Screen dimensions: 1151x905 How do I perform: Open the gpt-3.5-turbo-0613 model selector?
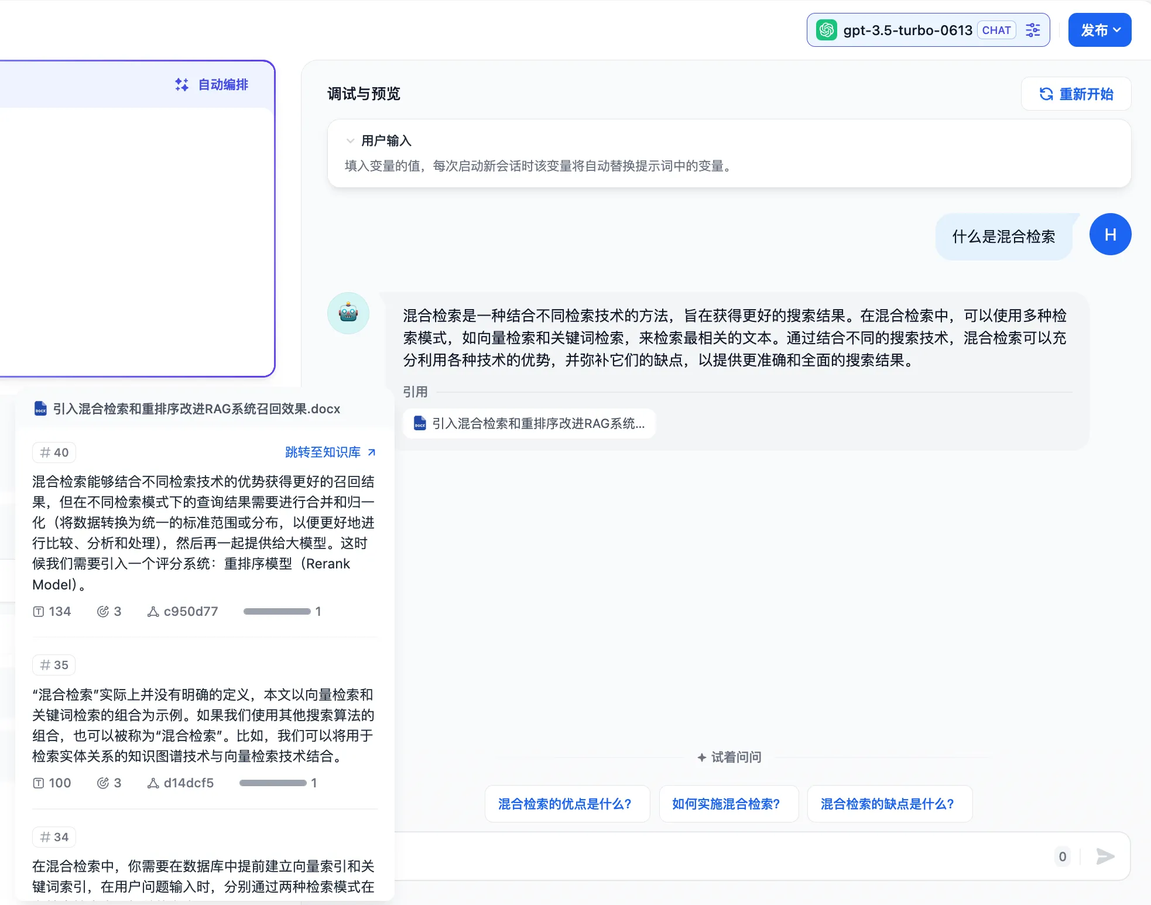(907, 30)
